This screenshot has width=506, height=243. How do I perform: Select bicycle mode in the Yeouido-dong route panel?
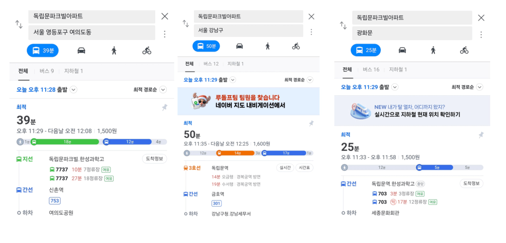[147, 50]
